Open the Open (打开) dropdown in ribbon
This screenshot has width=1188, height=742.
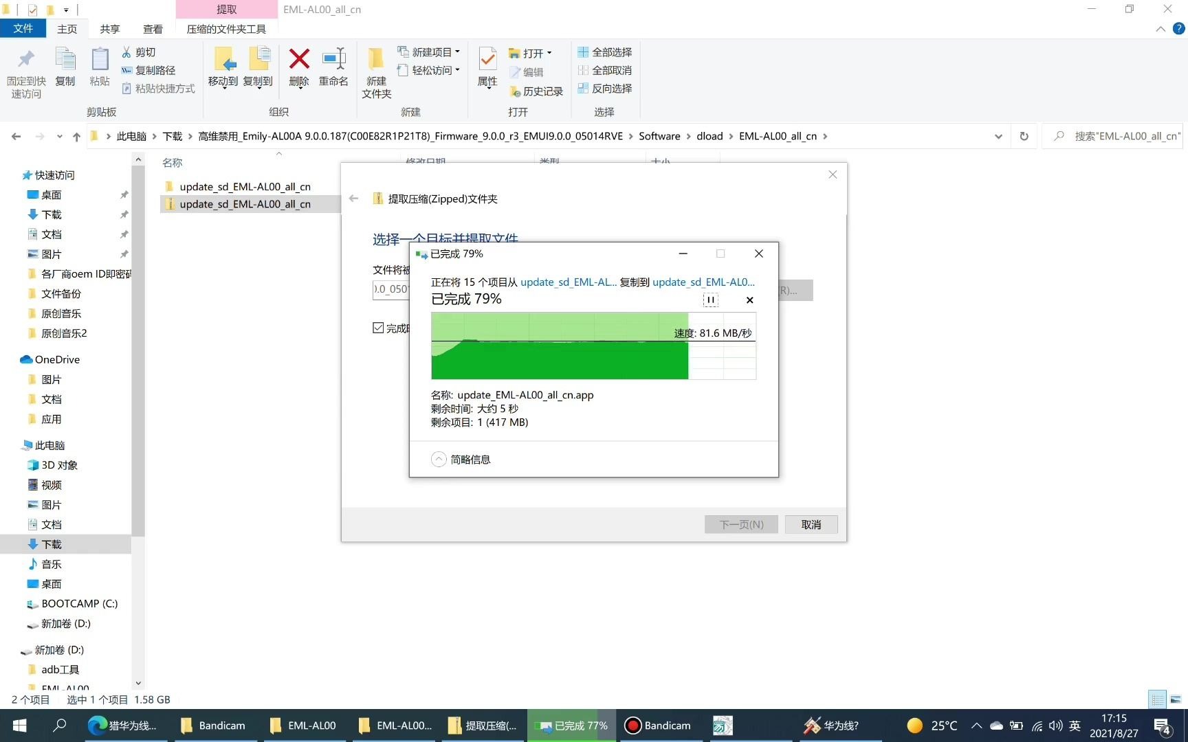pyautogui.click(x=530, y=53)
